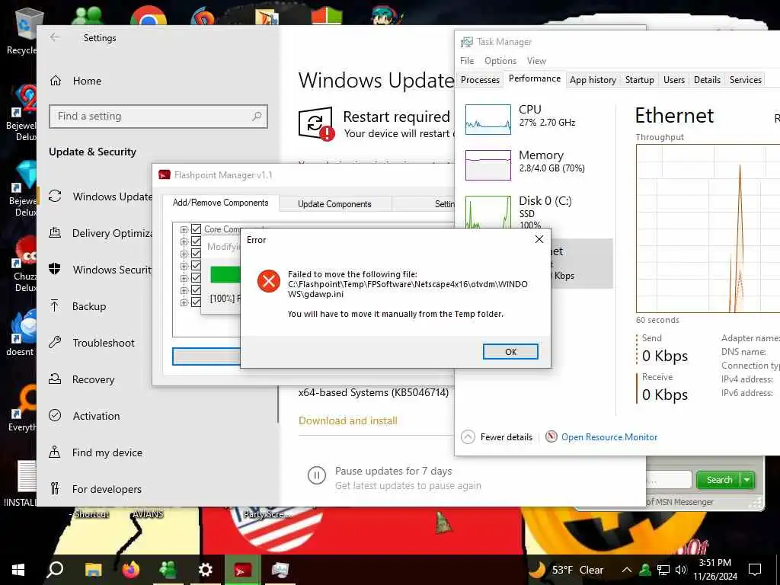Click Flashpoint Manager taskbar icon
780x585 pixels.
[x=243, y=570]
